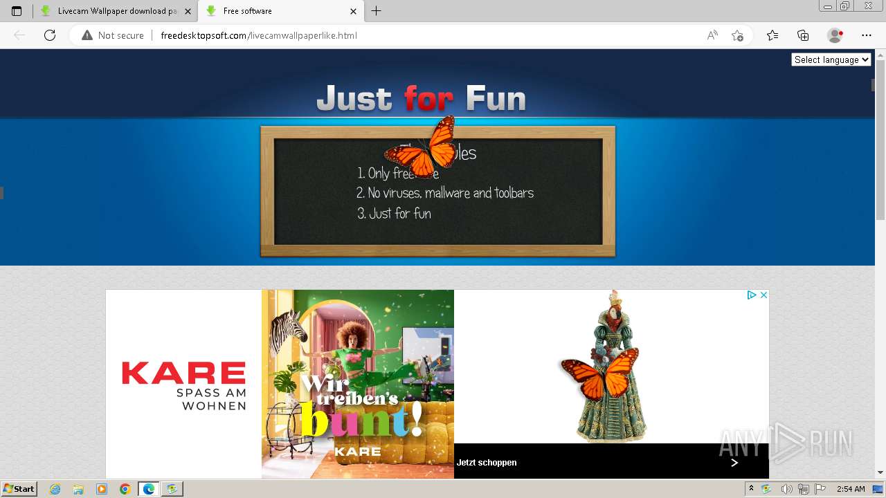
Task: Close the advertisement with X icon
Action: (763, 295)
